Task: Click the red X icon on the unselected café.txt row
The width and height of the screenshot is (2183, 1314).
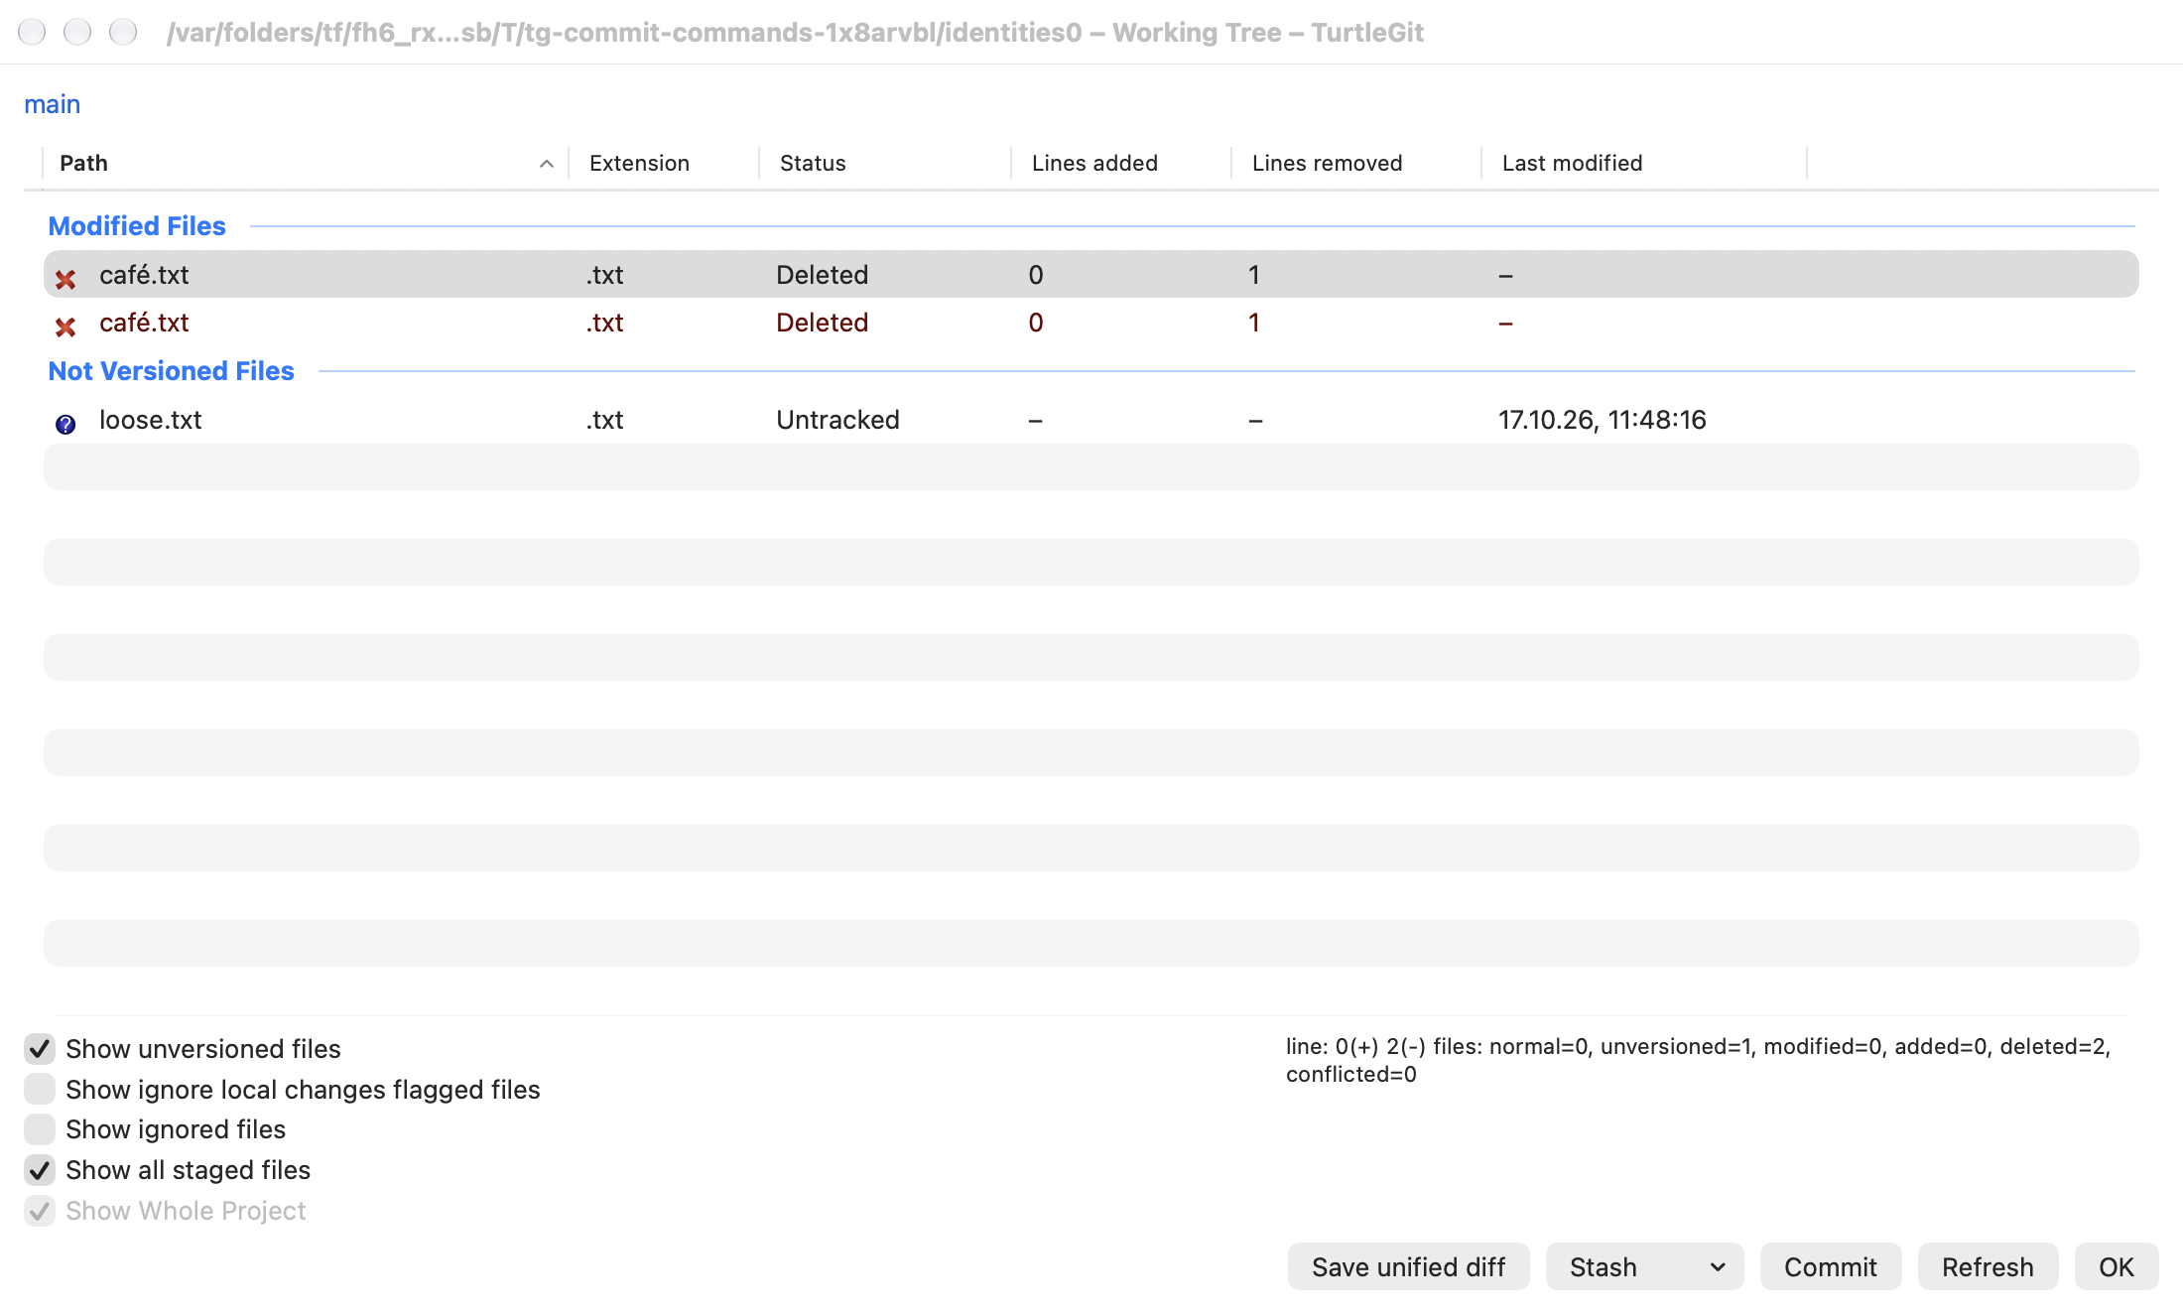Action: pyautogui.click(x=65, y=327)
